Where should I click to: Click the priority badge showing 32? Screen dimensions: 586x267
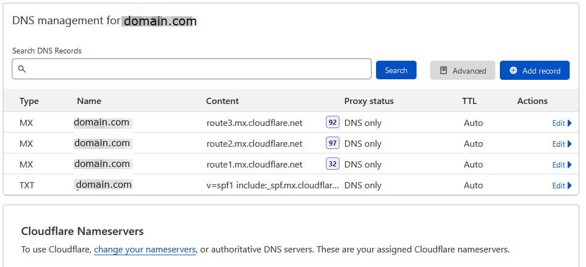(332, 164)
